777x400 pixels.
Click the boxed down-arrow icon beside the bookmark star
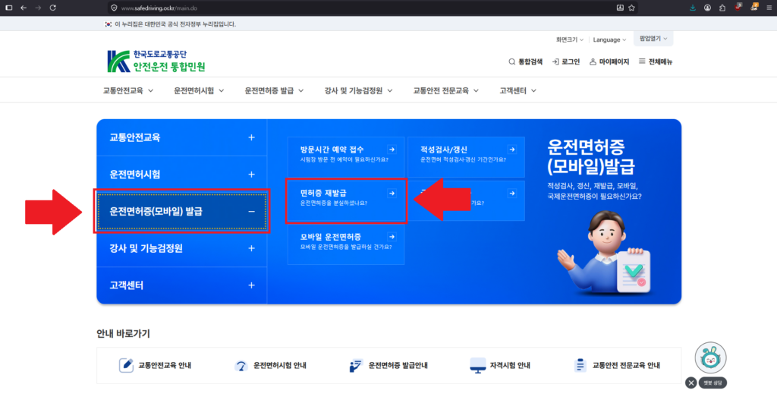(620, 8)
